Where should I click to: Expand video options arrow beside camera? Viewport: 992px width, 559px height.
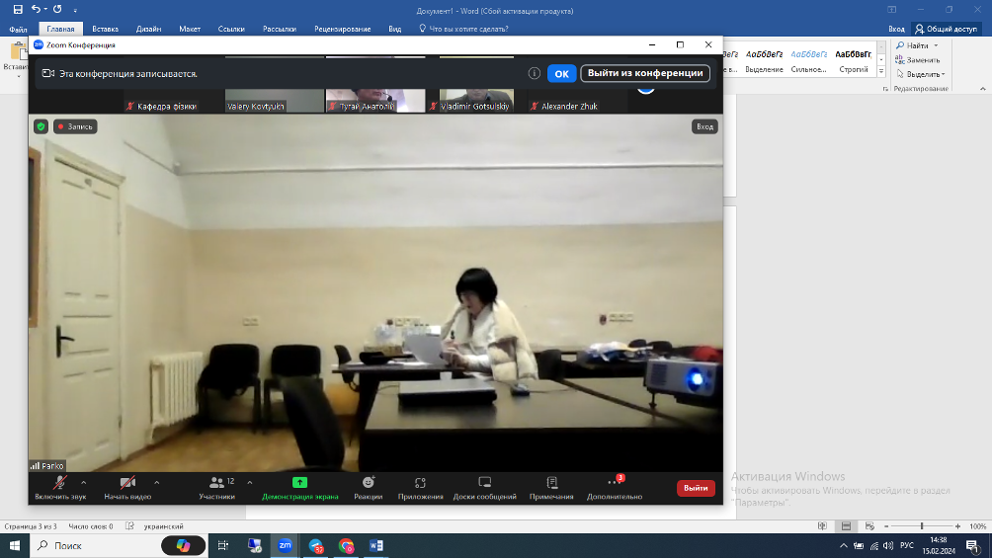pos(156,482)
